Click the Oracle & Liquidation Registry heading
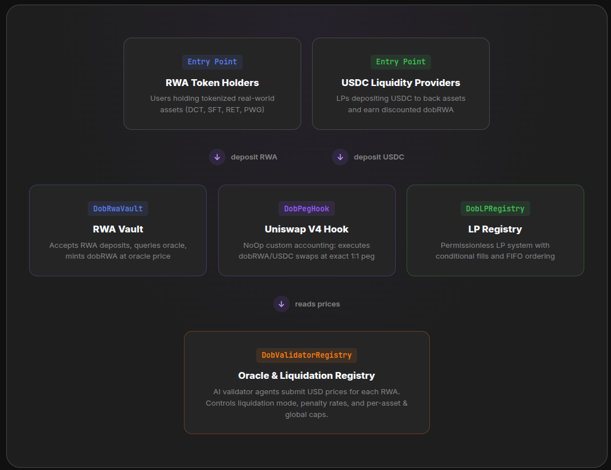This screenshot has width=611, height=470. tap(306, 375)
